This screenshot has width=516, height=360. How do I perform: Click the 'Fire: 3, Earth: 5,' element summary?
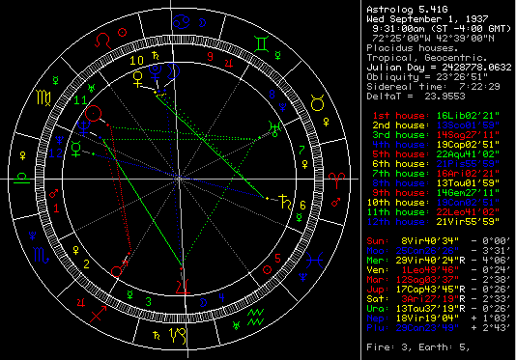pos(418,347)
